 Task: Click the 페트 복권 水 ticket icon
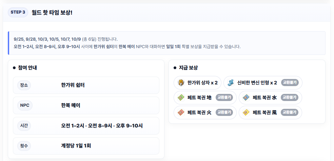pos(246,98)
